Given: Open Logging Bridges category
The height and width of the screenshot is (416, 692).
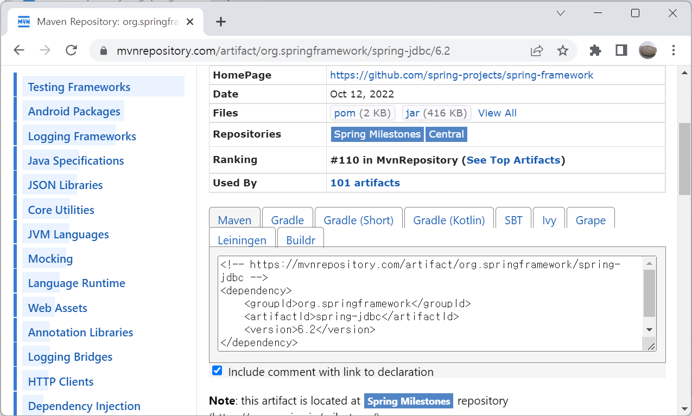Looking at the screenshot, I should 71,357.
